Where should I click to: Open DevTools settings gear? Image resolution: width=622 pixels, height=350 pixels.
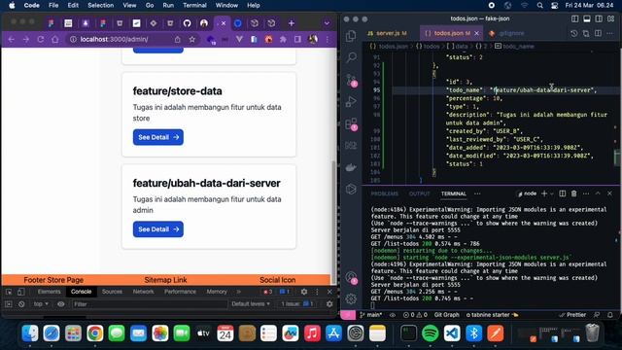point(304,292)
